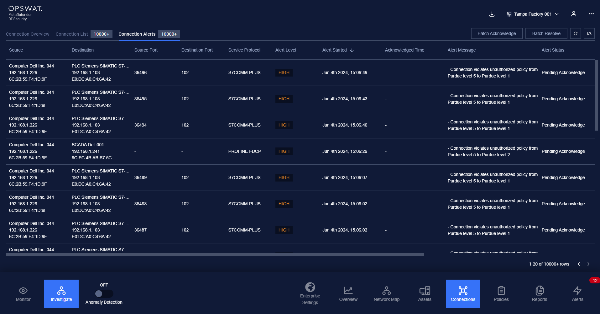The width and height of the screenshot is (600, 314).
Task: Open the user account icon
Action: (573, 14)
